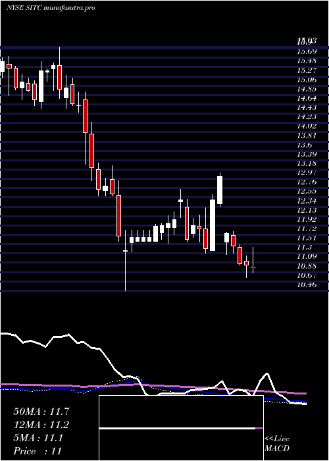Click the 13.81 price axis label
This screenshot has height=461, width=329.
pos(307,136)
